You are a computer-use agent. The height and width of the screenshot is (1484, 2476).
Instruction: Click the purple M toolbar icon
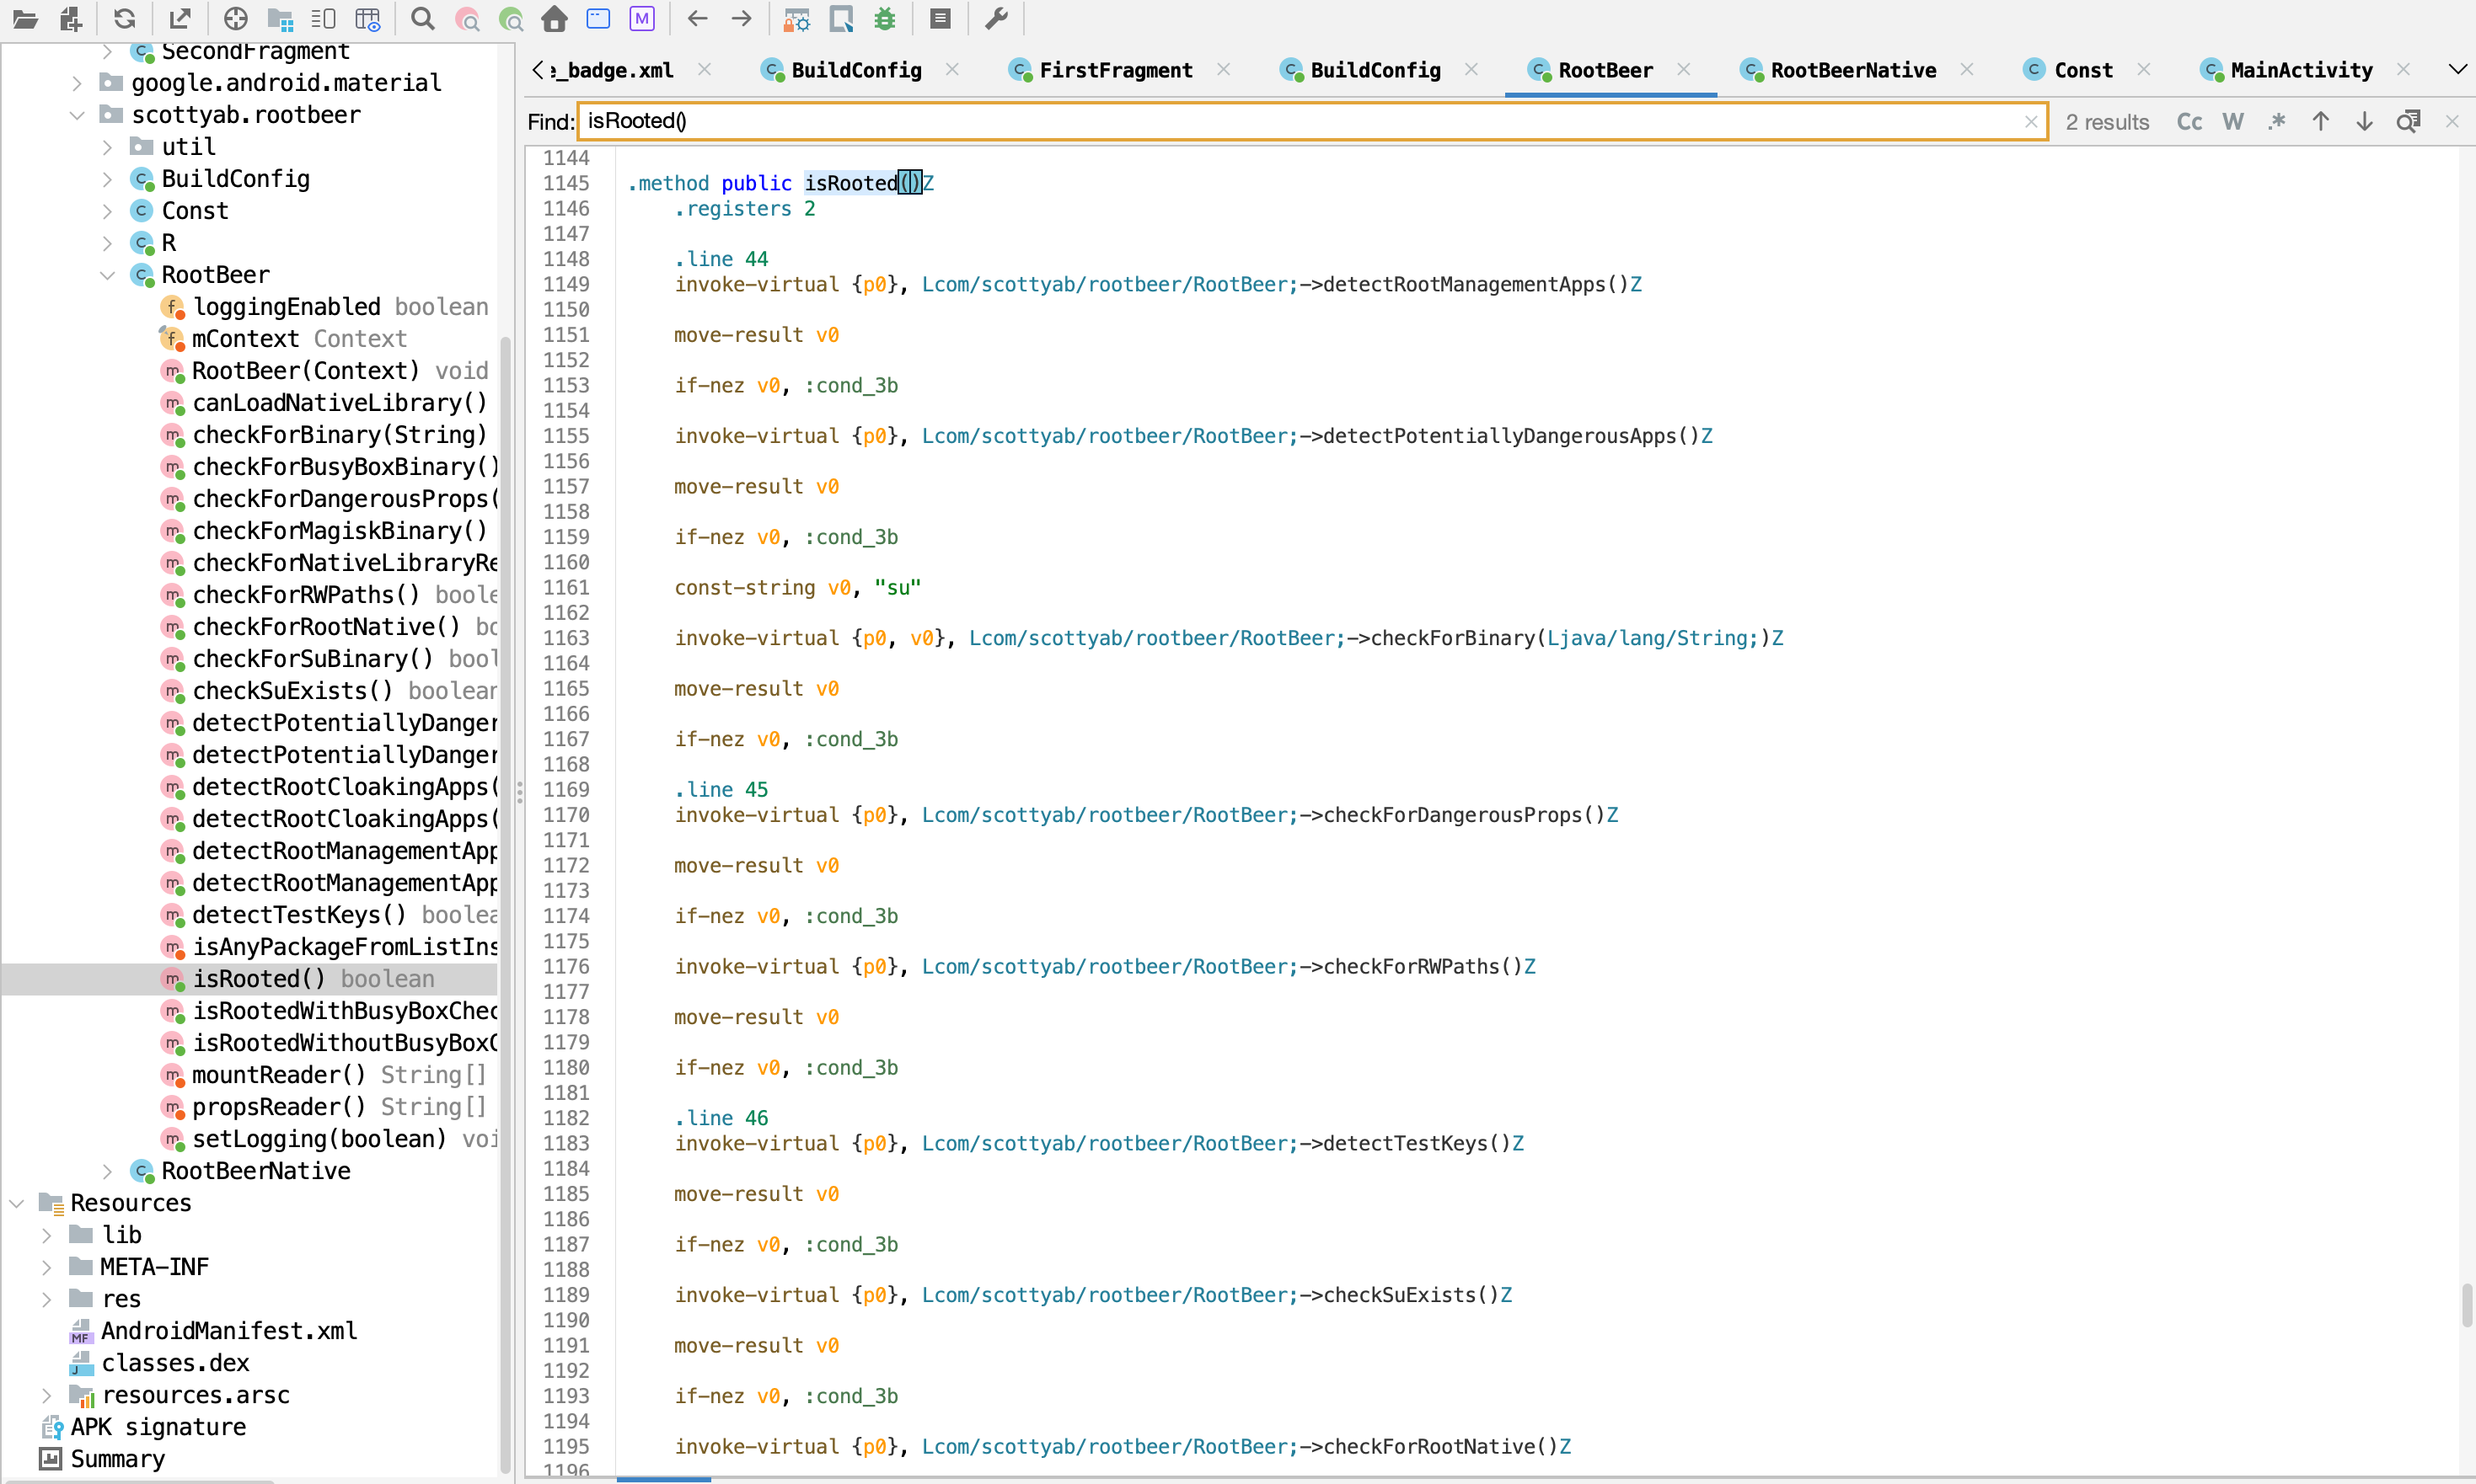642,19
